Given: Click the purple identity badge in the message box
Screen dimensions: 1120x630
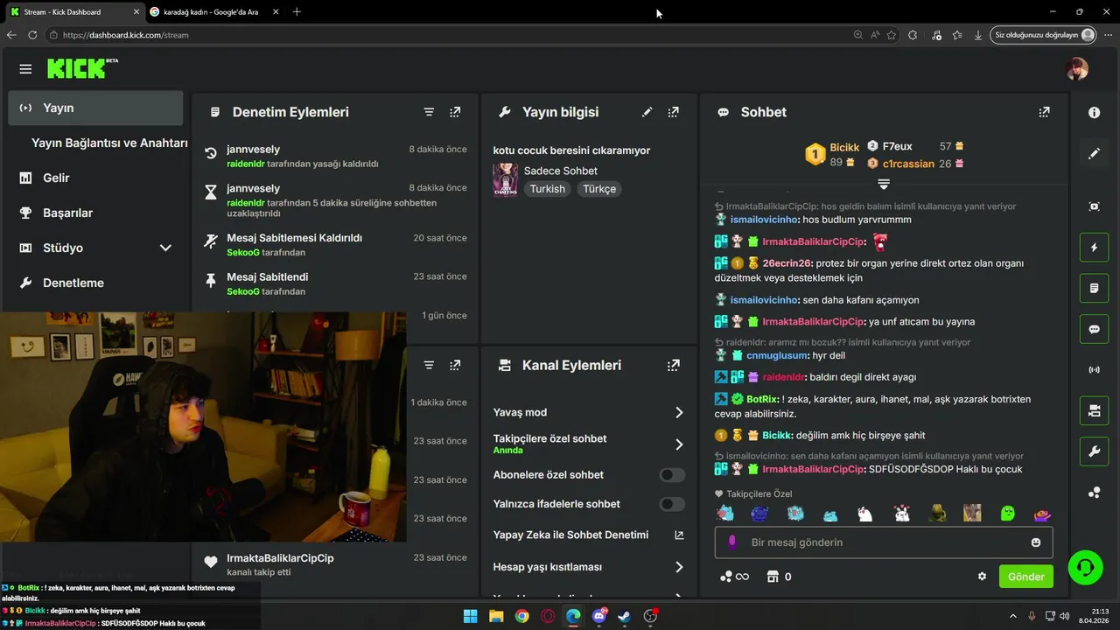Looking at the screenshot, I should coord(732,542).
